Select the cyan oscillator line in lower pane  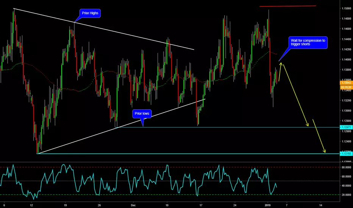point(138,182)
